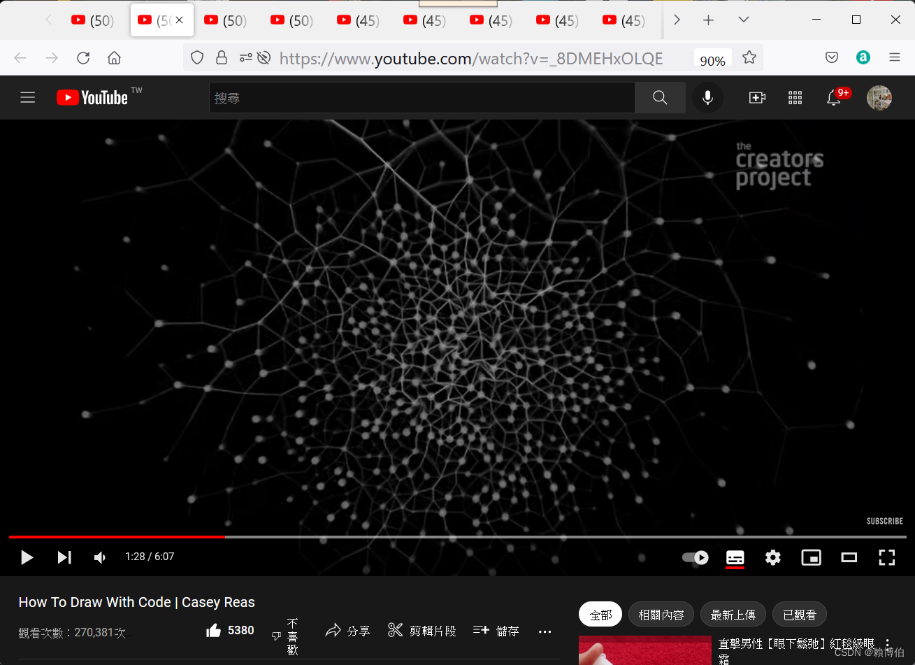Focus the YouTube 搜尋 search field

(422, 98)
